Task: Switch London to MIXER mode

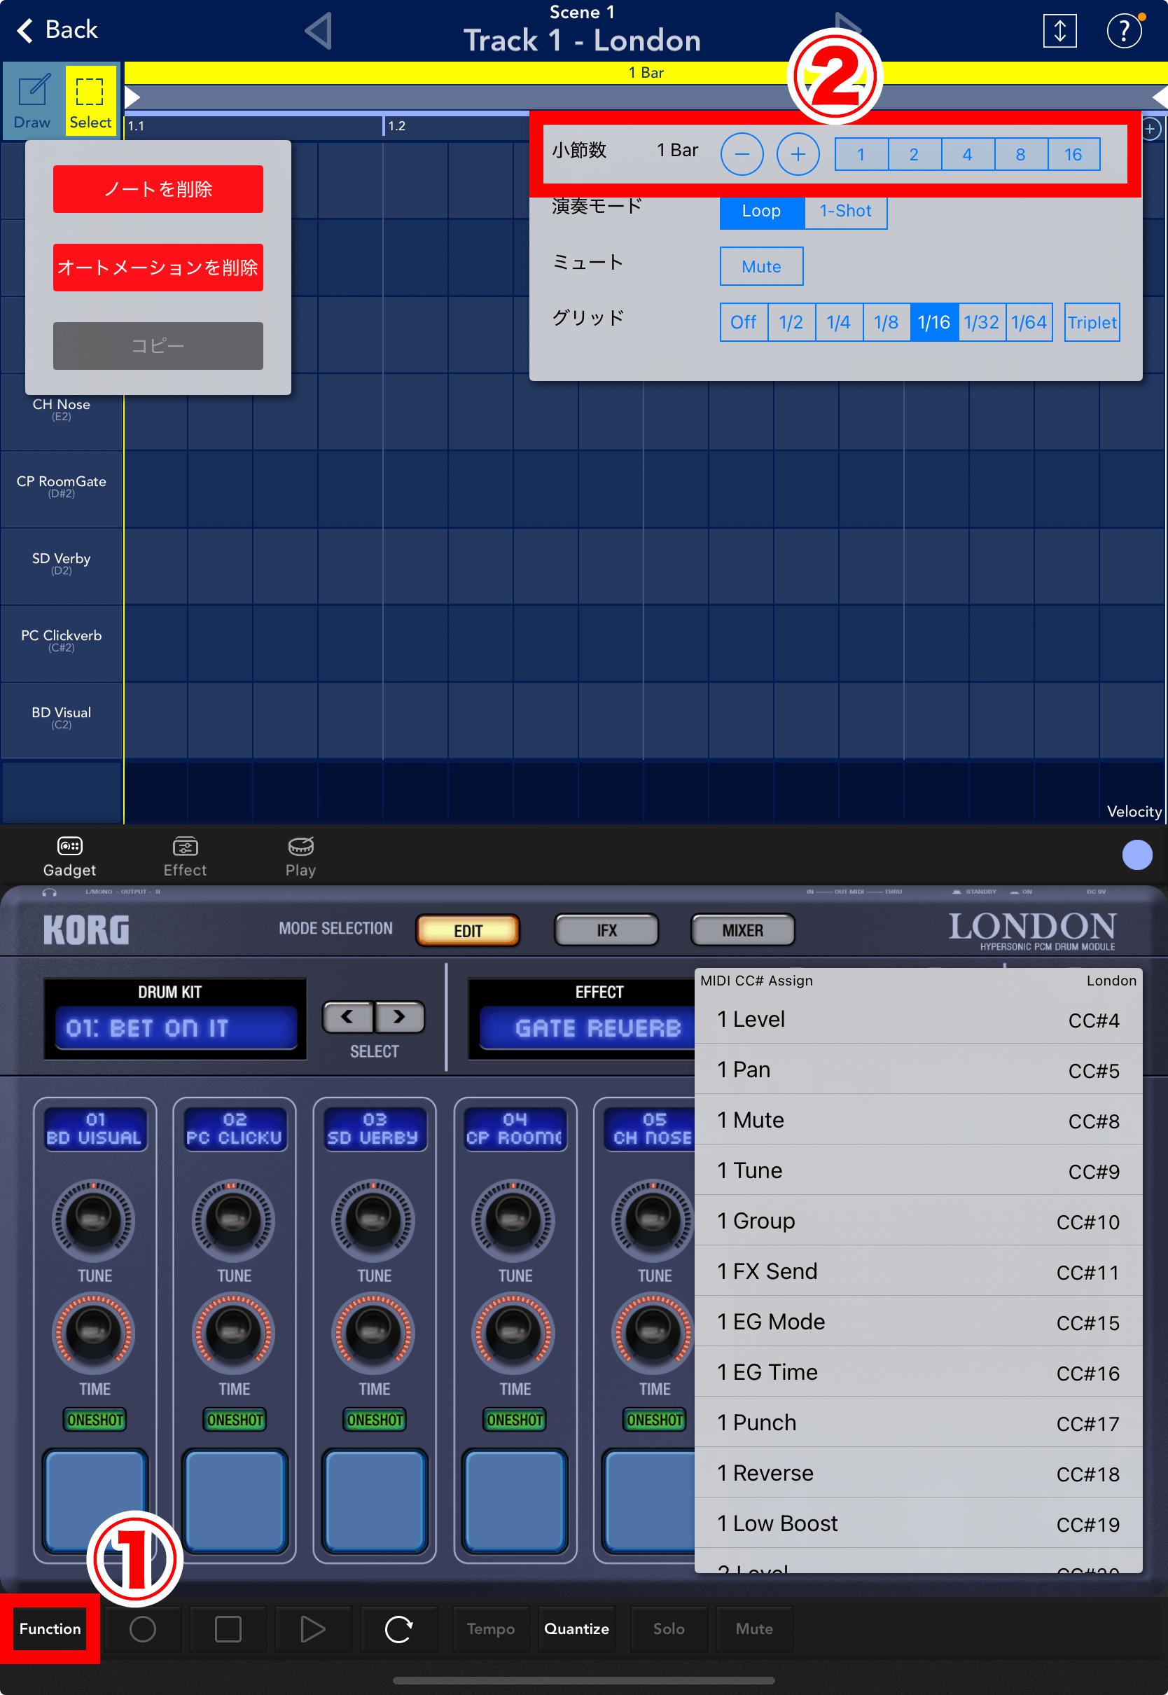Action: pos(743,930)
